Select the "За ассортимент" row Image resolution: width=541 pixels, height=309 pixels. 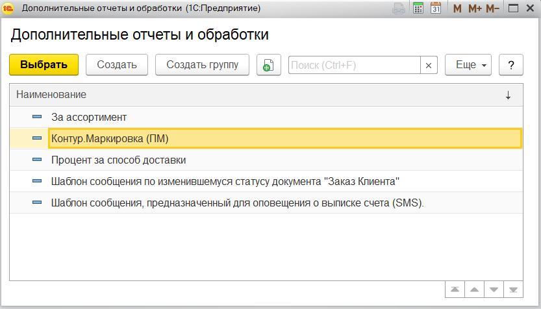point(88,117)
